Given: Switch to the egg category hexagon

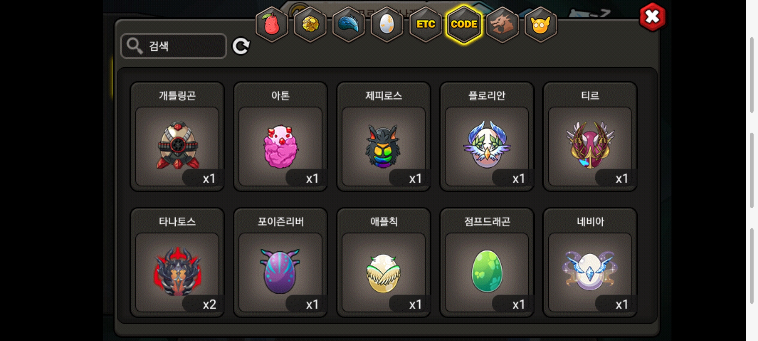Looking at the screenshot, I should point(387,25).
